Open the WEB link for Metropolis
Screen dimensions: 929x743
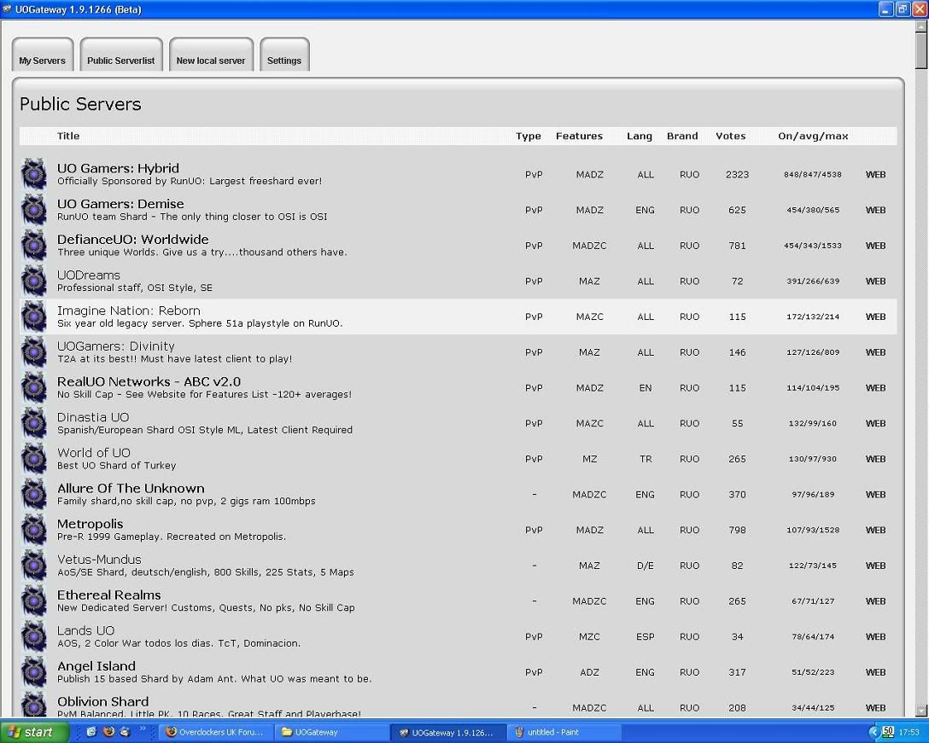(x=876, y=530)
